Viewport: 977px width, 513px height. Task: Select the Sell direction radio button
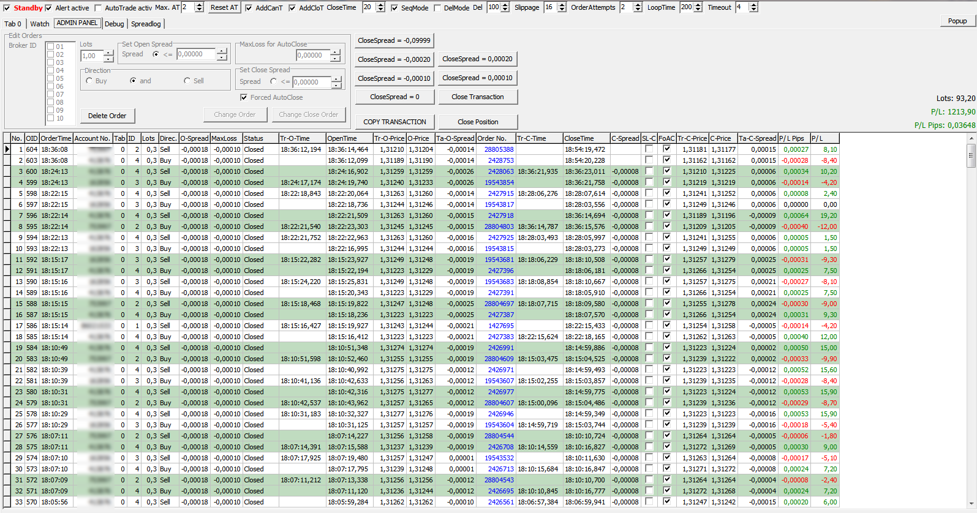(187, 81)
